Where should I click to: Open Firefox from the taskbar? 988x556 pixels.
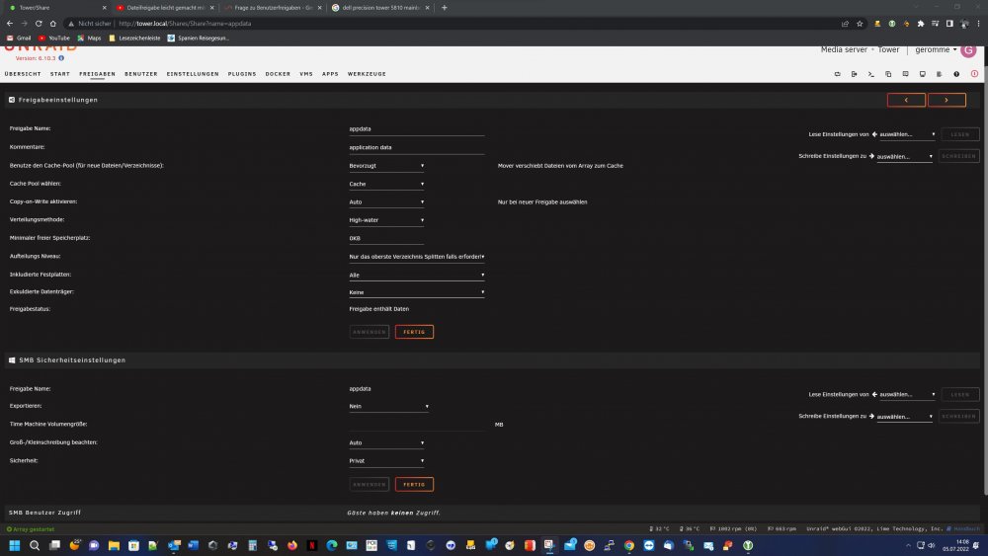[x=292, y=545]
